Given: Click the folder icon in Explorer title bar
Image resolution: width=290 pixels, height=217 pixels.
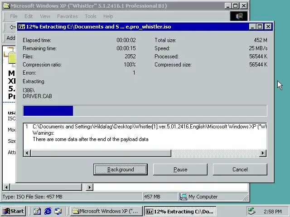Looking at the screenshot, I should click(6, 6).
